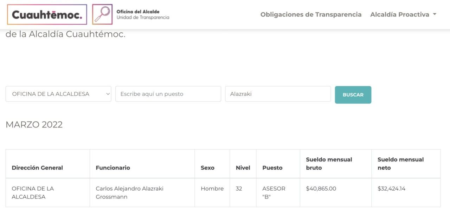
Task: Click the Funcionario column header
Action: (x=112, y=168)
